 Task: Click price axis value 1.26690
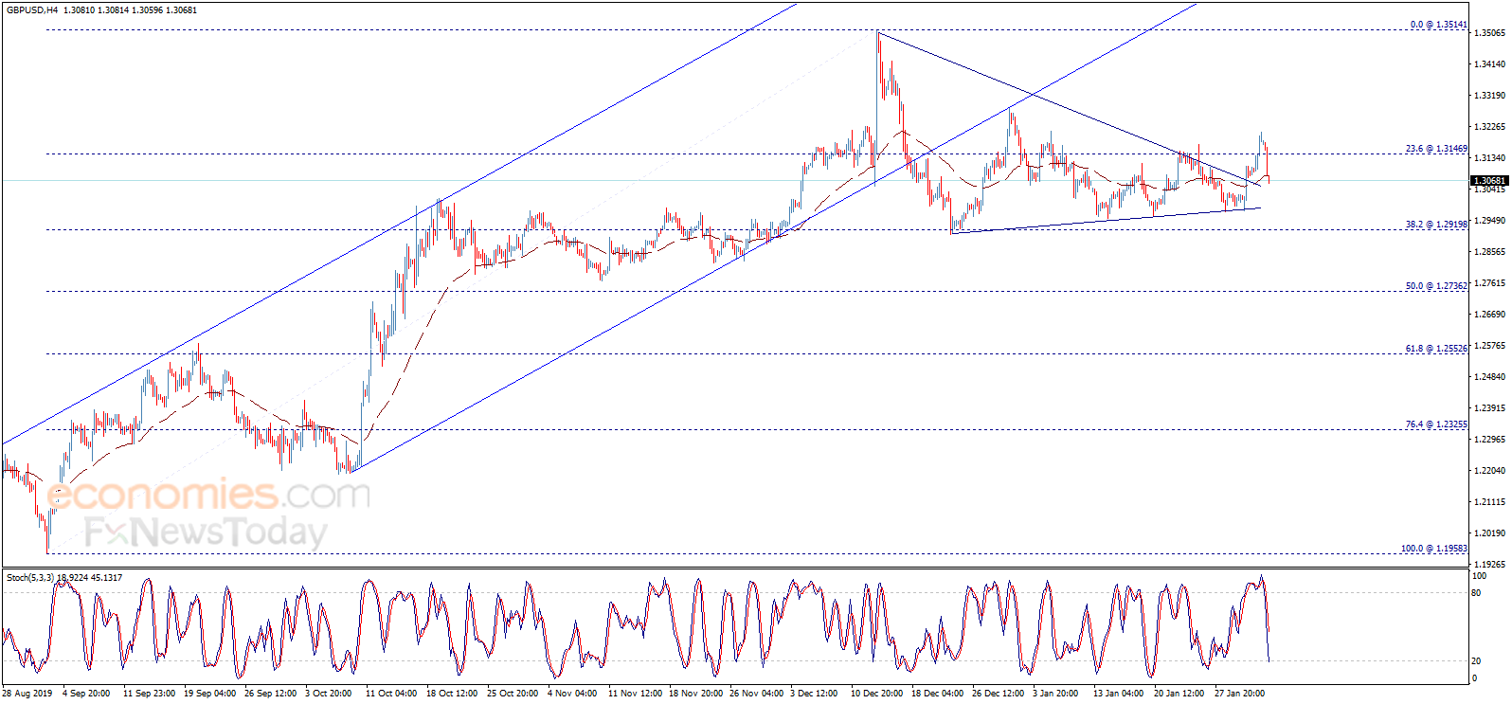point(1489,315)
